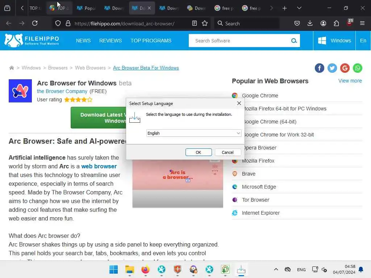The height and width of the screenshot is (278, 371).
Task: Close the active 'Do' tab
Action: pyautogui.click(x=149, y=8)
